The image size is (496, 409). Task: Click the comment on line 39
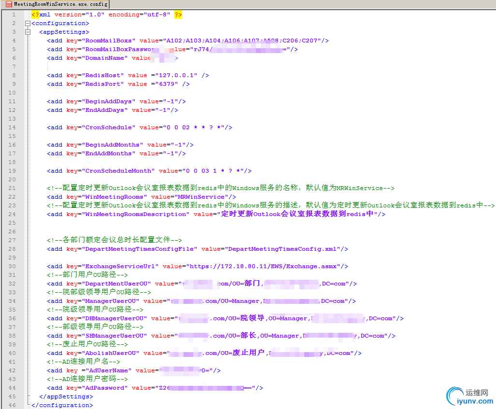pyautogui.click(x=87, y=344)
